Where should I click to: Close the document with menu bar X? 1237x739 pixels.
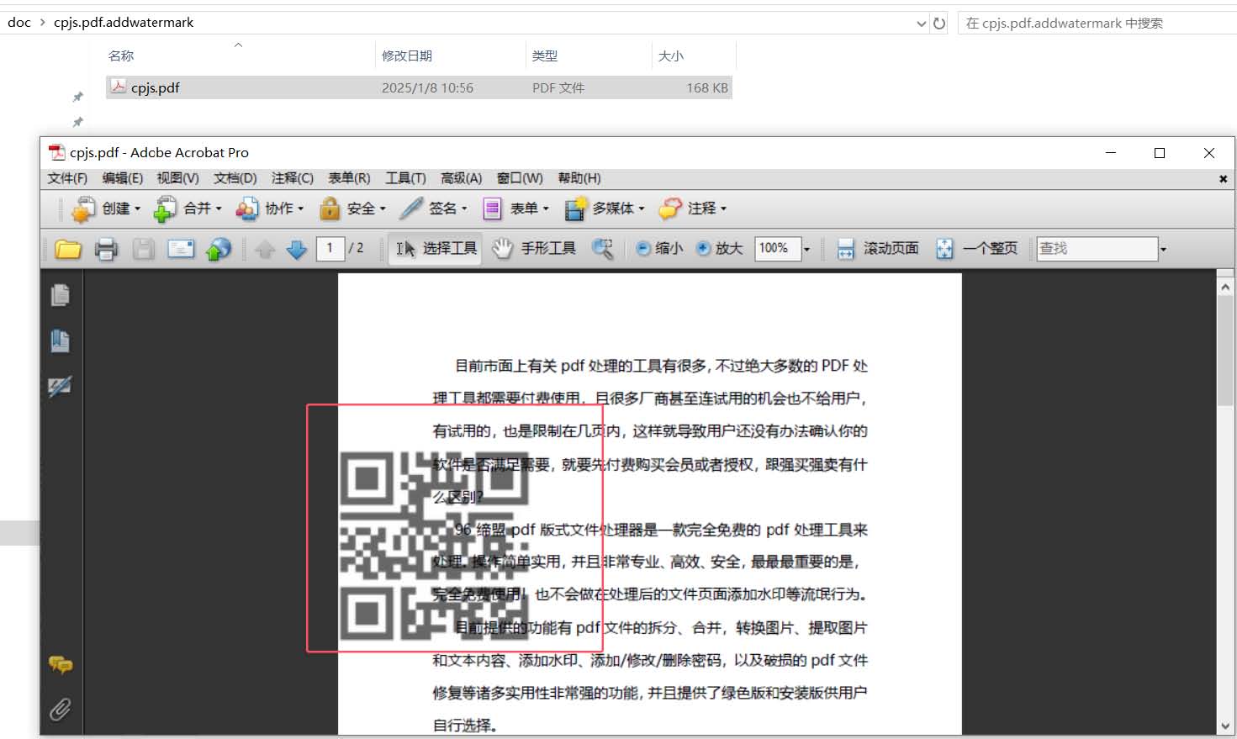click(x=1223, y=178)
